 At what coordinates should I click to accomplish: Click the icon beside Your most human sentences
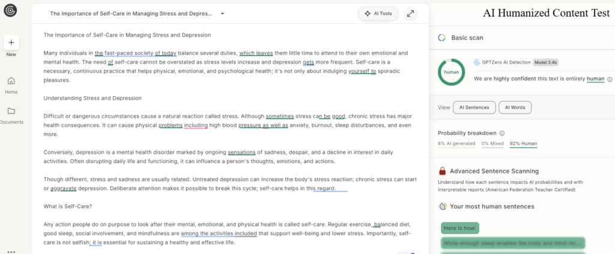click(x=443, y=206)
